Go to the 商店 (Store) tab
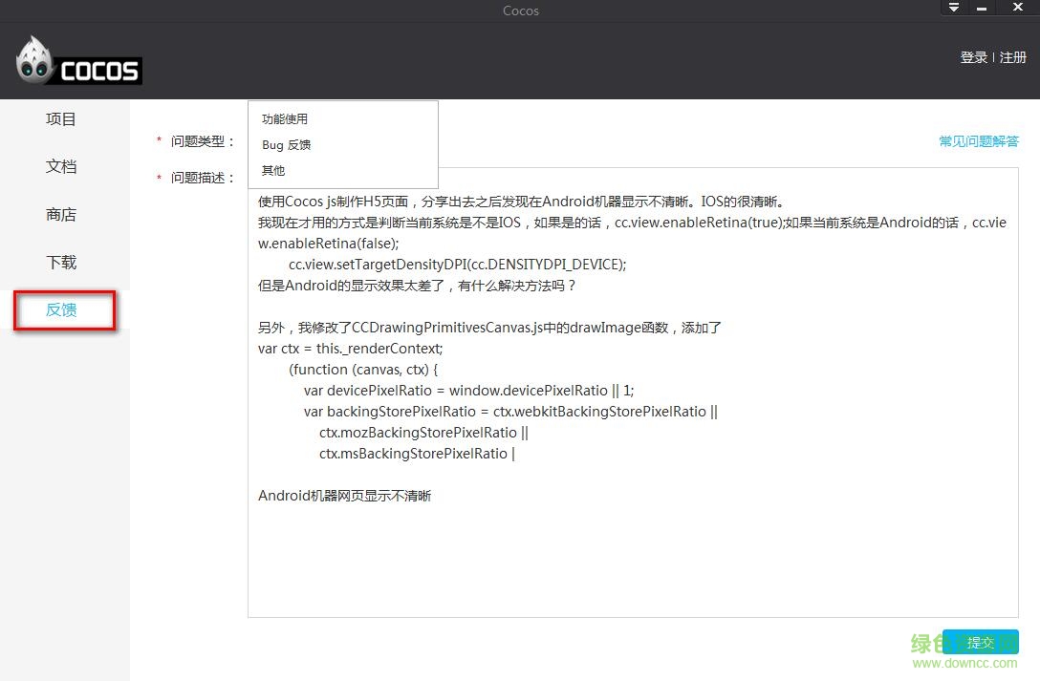The image size is (1040, 681). (x=61, y=215)
